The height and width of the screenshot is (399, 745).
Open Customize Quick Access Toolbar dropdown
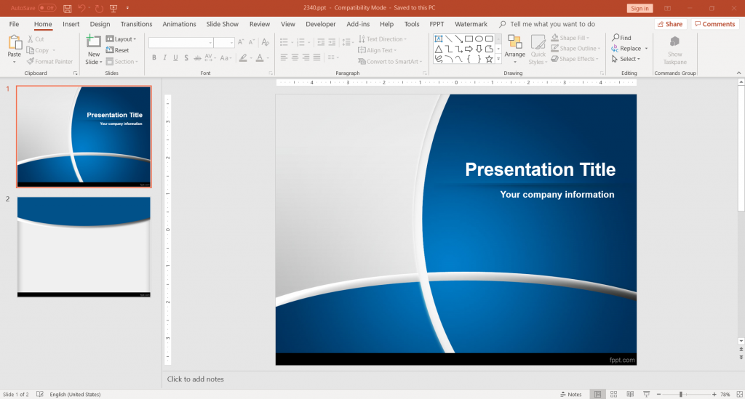click(x=127, y=9)
